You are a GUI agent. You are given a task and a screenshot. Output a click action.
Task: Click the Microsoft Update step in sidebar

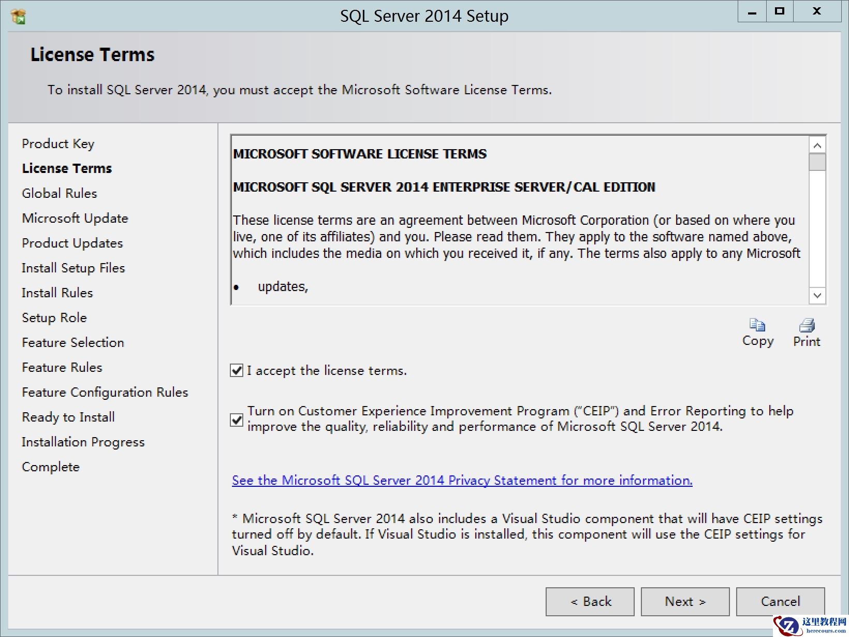[75, 218]
